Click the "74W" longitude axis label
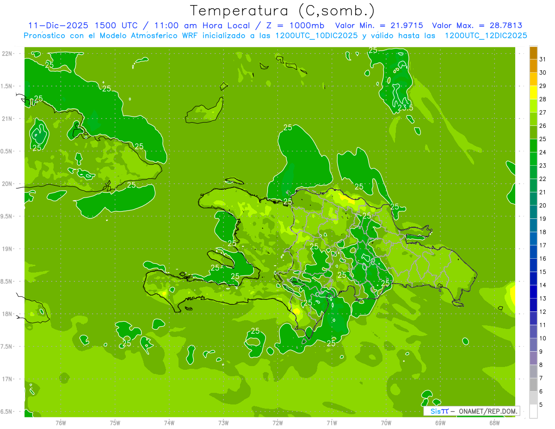 [169, 423]
